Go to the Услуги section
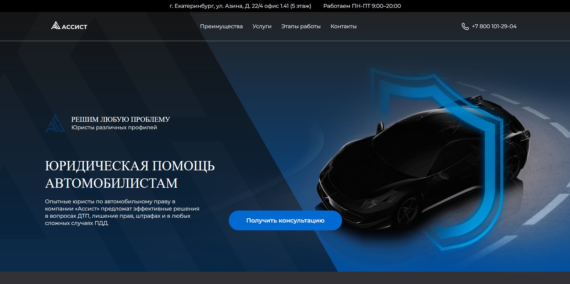Viewport: 570px width, 284px height. click(262, 26)
